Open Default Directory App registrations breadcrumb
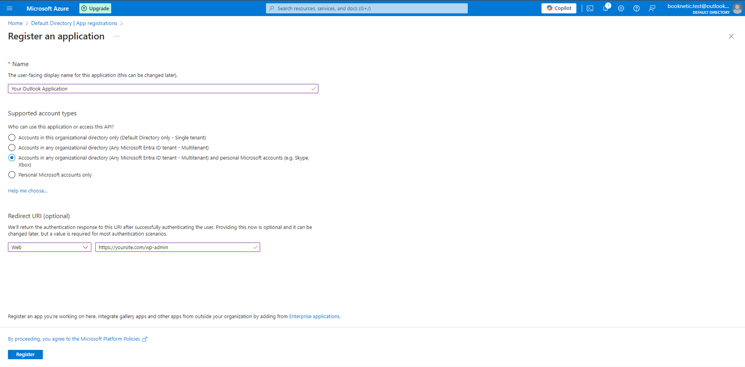 click(74, 23)
